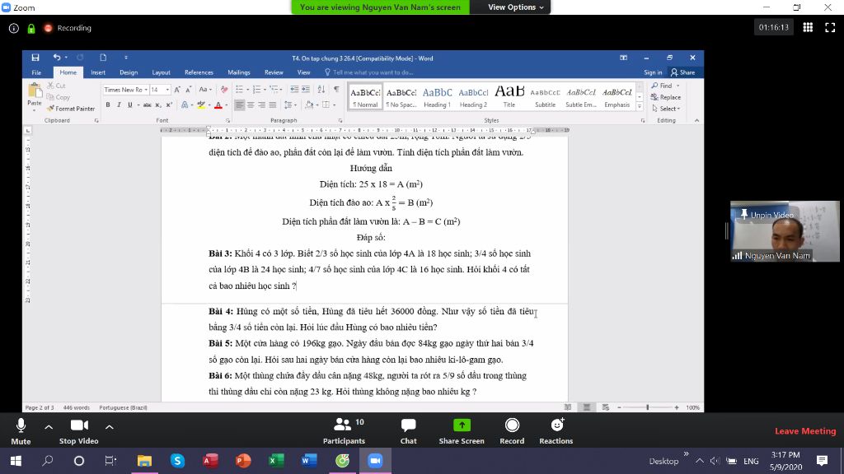The image size is (844, 474).
Task: Increase paragraph indent
Action: (x=305, y=90)
